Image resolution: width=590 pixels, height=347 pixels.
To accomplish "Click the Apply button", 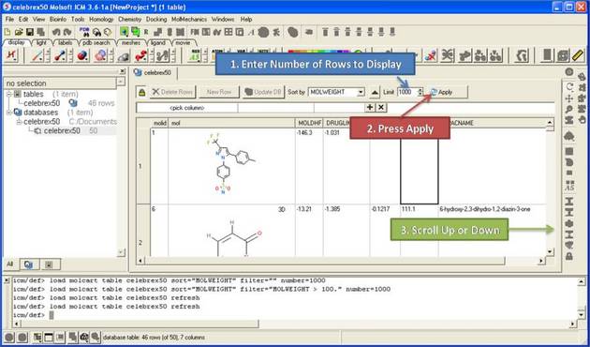I will pos(448,92).
